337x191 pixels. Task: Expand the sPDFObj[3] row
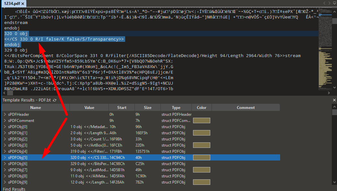(5, 145)
